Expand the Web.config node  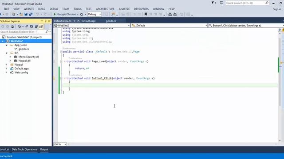click(7, 72)
